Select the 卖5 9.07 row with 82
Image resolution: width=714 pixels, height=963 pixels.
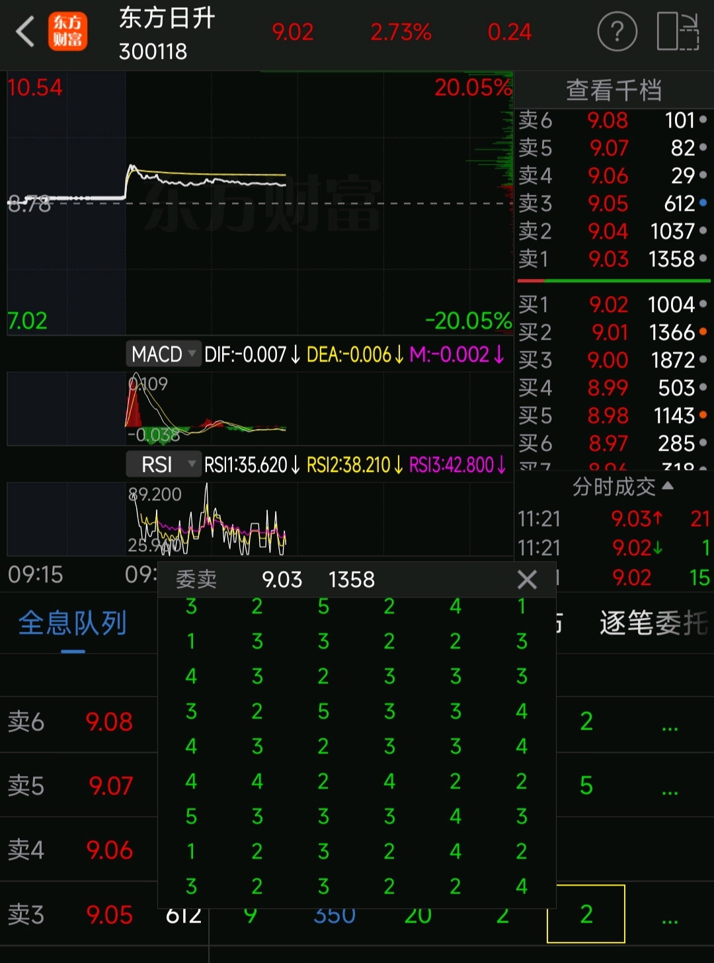point(614,148)
